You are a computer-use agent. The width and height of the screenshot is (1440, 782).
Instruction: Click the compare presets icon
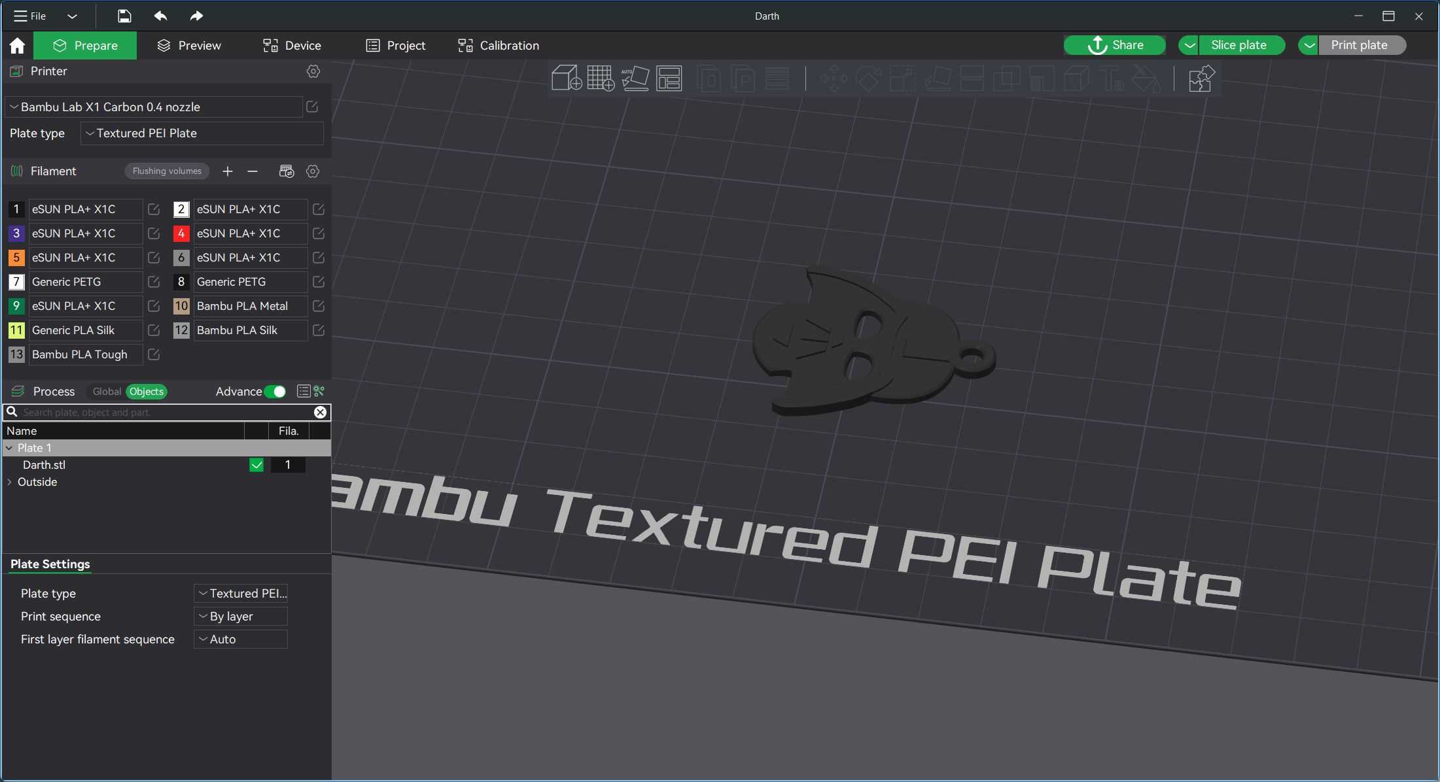319,391
